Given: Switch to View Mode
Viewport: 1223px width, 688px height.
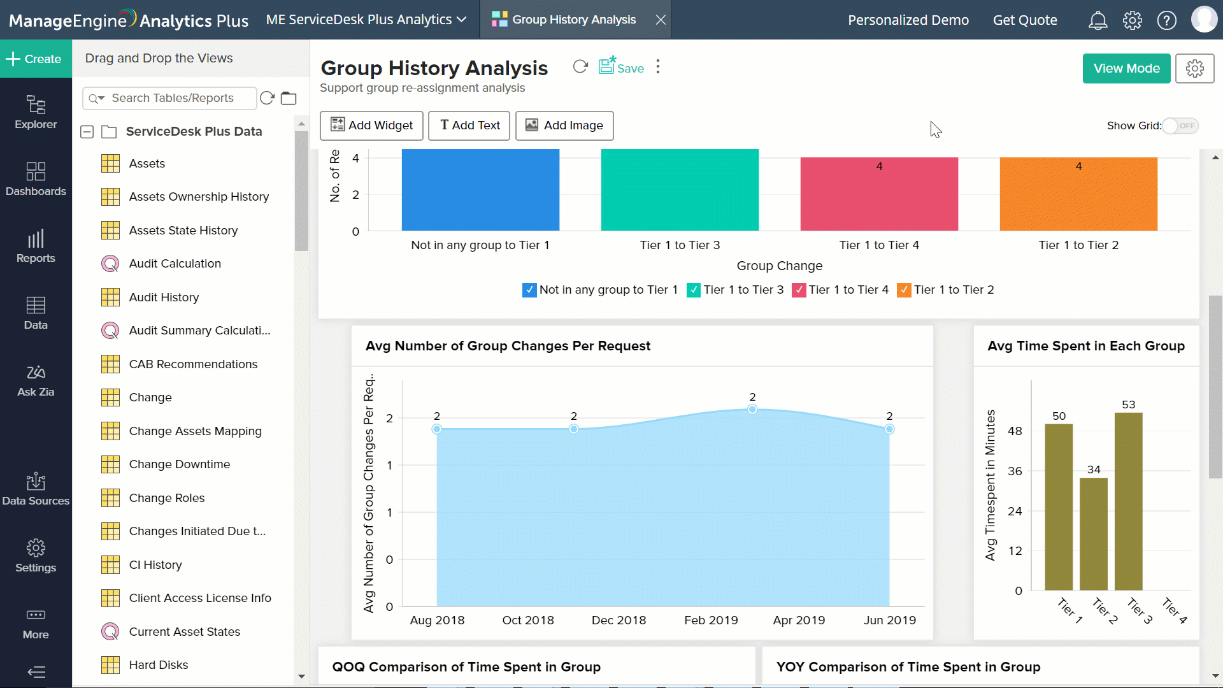Looking at the screenshot, I should point(1126,68).
